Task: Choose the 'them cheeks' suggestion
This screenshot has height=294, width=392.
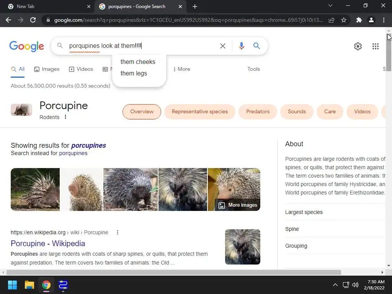Action: (x=138, y=62)
